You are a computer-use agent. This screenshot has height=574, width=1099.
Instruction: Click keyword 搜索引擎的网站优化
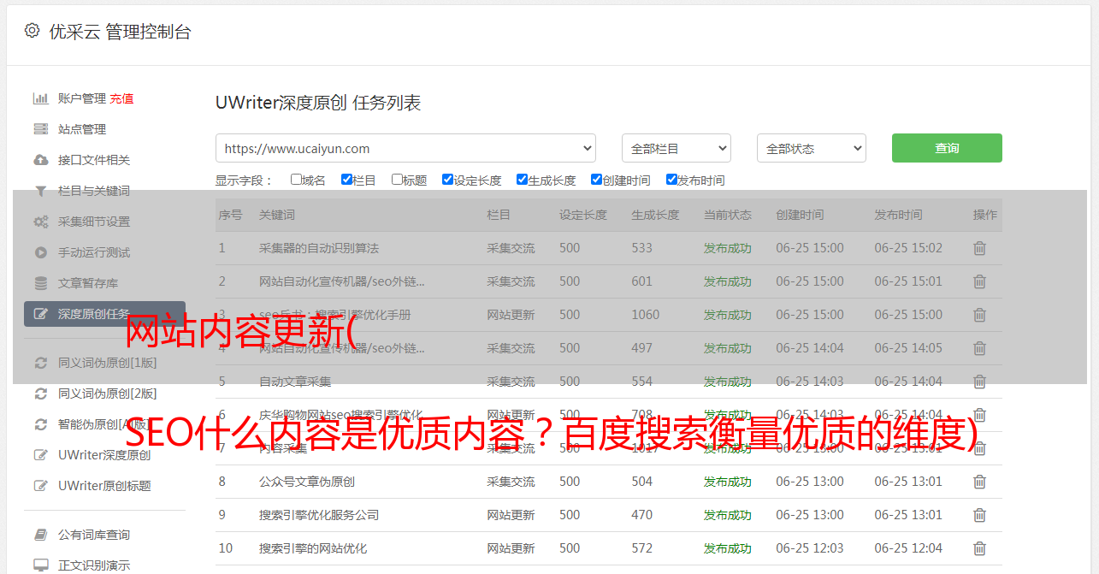click(x=313, y=548)
